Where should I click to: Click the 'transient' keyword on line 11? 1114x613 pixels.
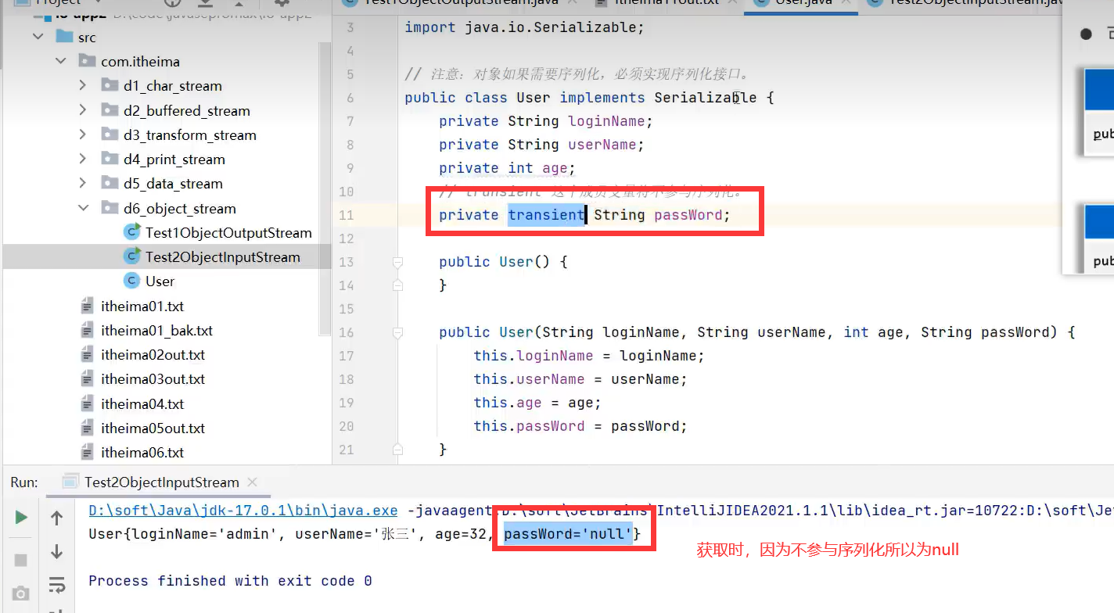(546, 215)
